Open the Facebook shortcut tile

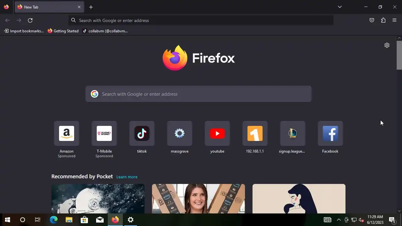click(x=330, y=133)
